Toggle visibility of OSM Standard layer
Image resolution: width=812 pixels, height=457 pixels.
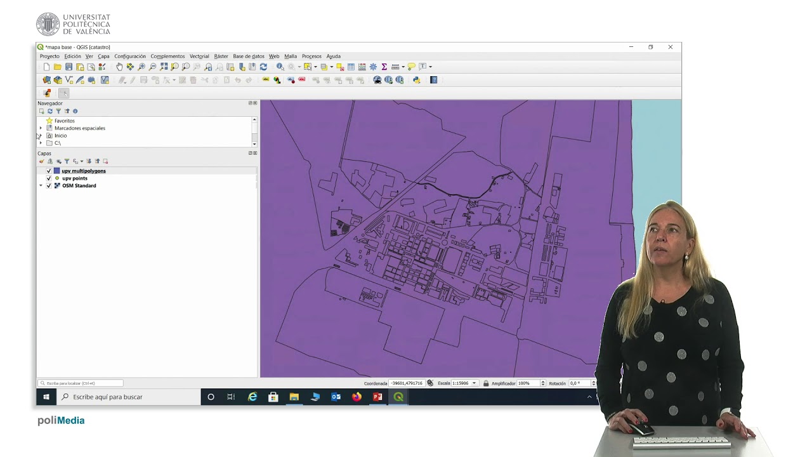tap(49, 185)
